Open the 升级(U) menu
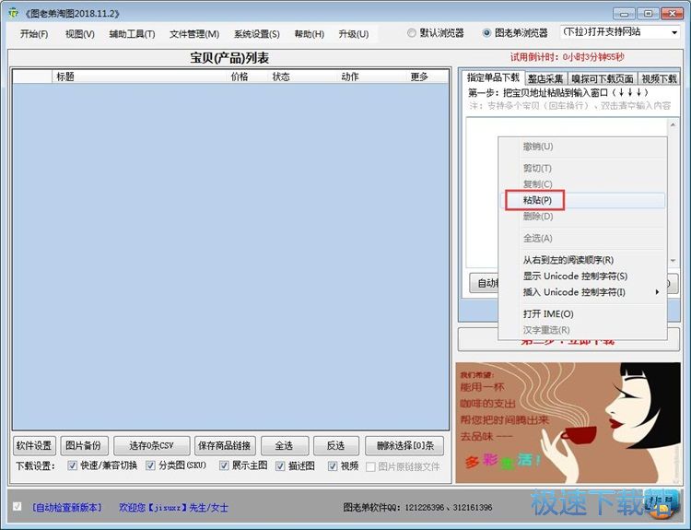The width and height of the screenshot is (691, 530). pyautogui.click(x=354, y=34)
